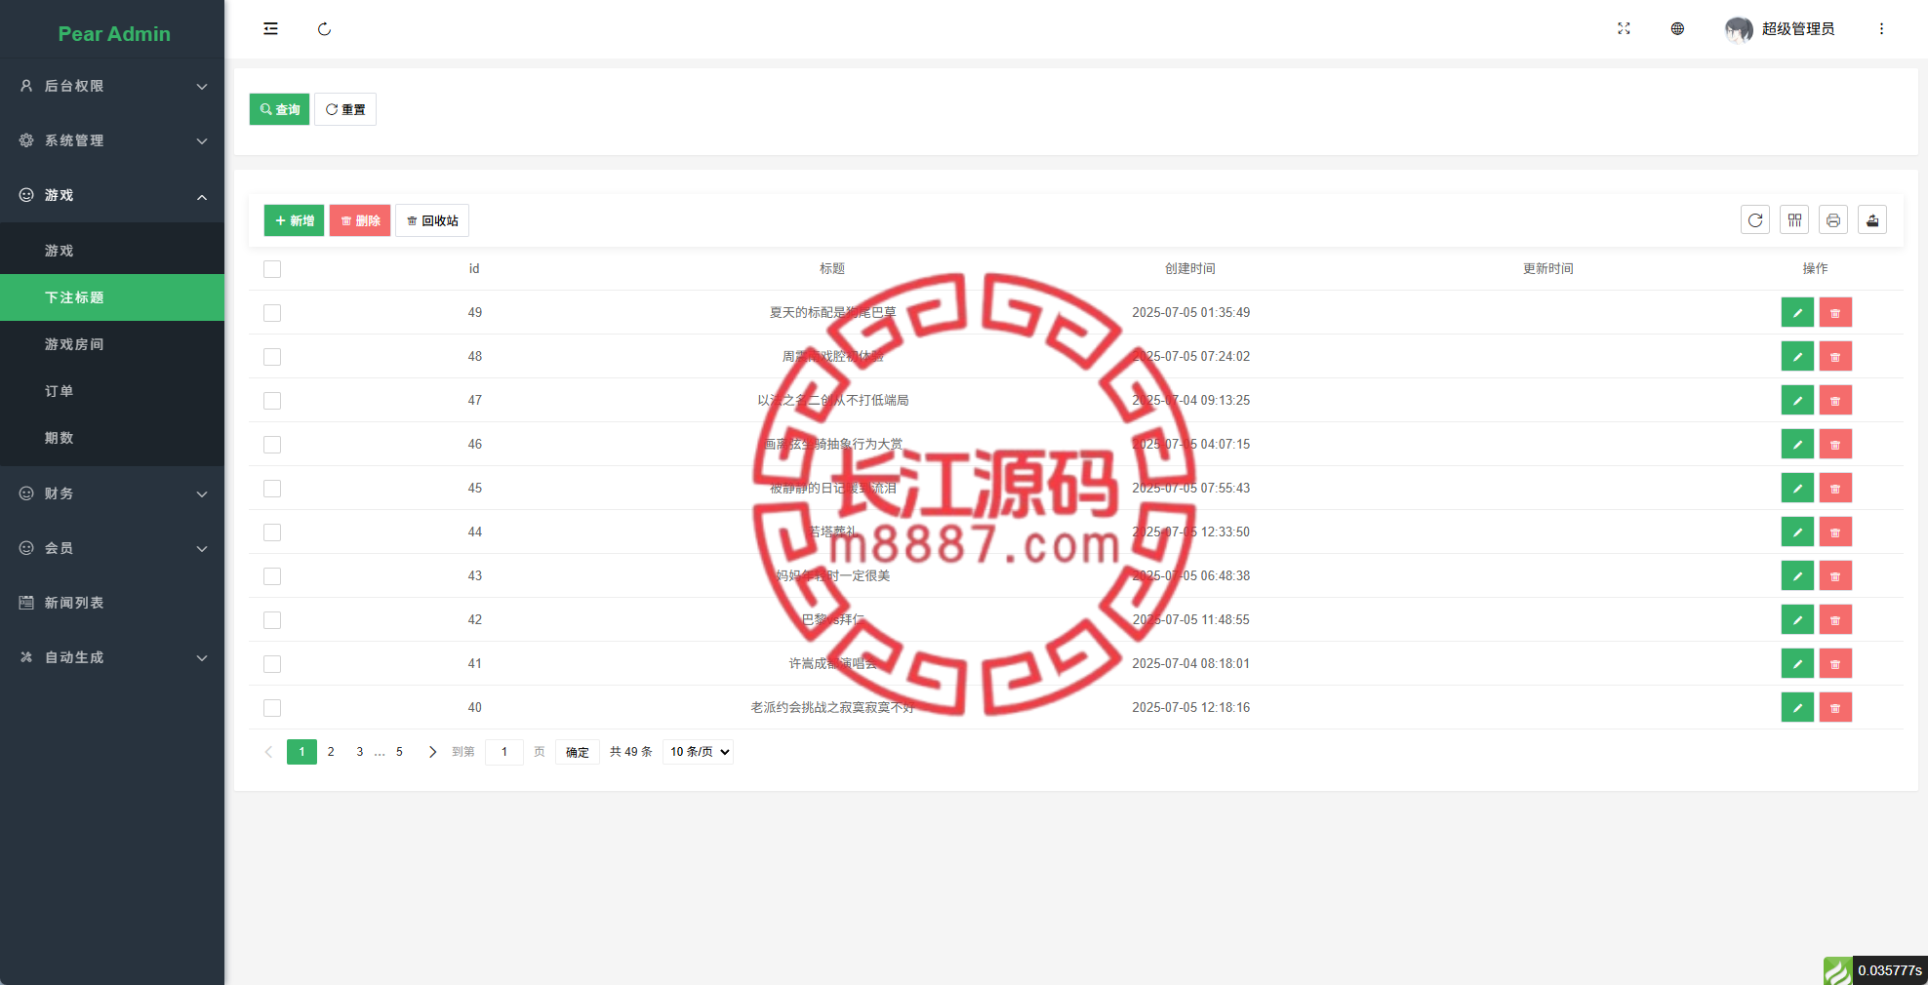Edit the row with id 42

point(1797,620)
